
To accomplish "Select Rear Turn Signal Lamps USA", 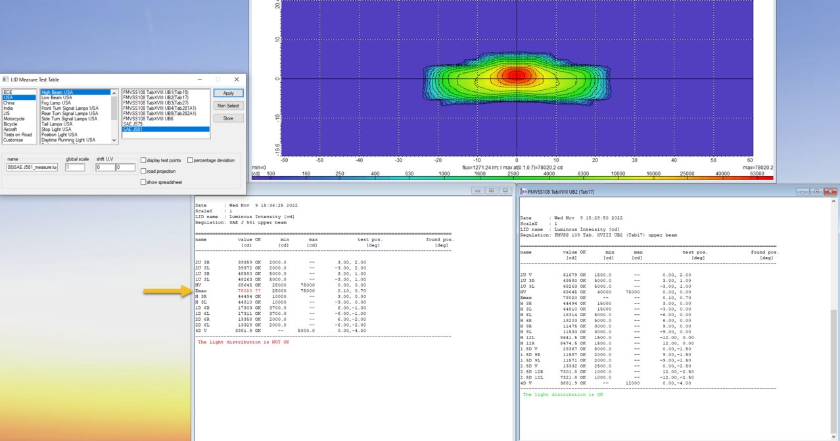I will click(x=76, y=113).
